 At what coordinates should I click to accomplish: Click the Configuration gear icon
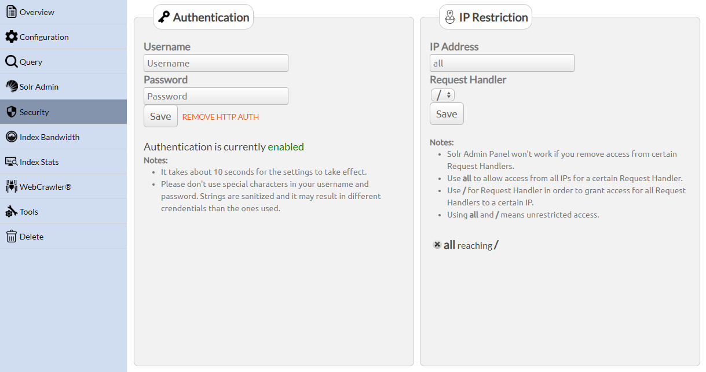[12, 37]
